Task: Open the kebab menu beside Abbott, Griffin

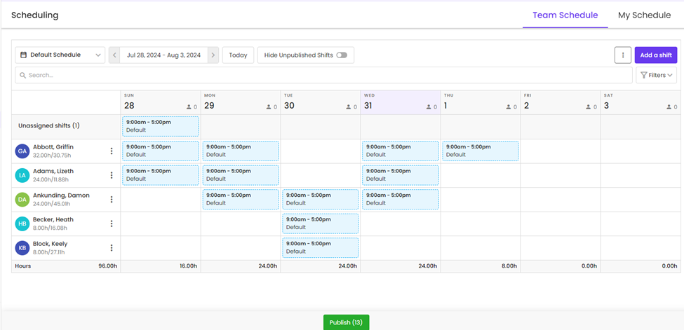Action: click(x=112, y=151)
